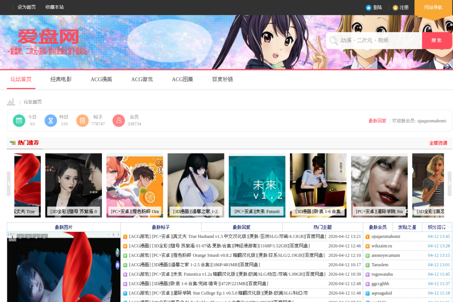Image resolution: width=453 pixels, height=302 pixels.
Task: Click the 论坛首页 breadcrumb link
Action: click(x=33, y=102)
